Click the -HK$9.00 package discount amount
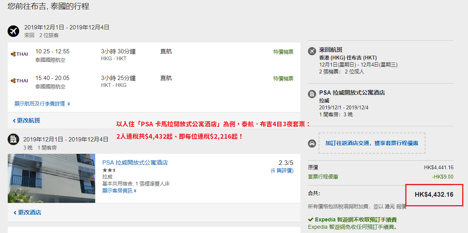Screen dimensions: 468x233 coord(442,177)
